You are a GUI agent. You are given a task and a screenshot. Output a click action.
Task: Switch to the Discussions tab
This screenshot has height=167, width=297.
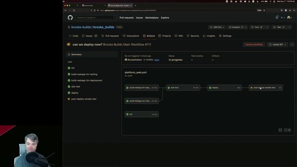click(x=131, y=36)
